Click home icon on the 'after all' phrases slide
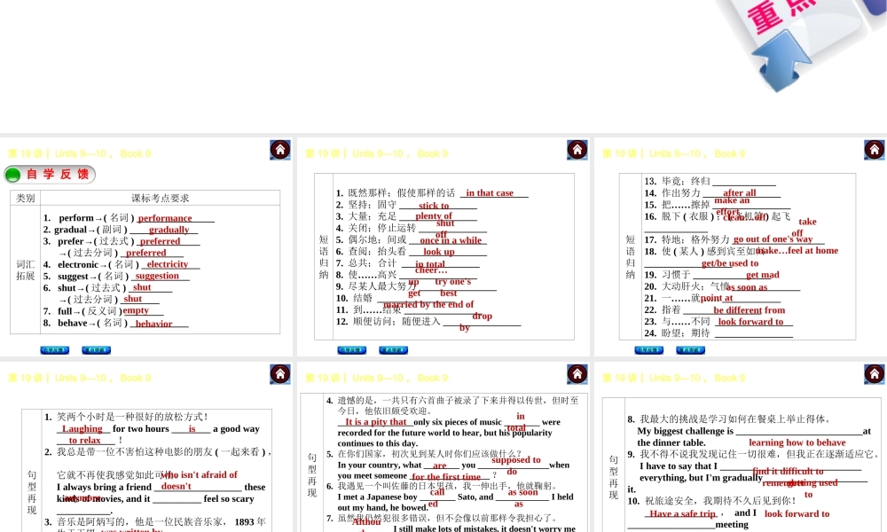887x532 pixels. tap(875, 150)
